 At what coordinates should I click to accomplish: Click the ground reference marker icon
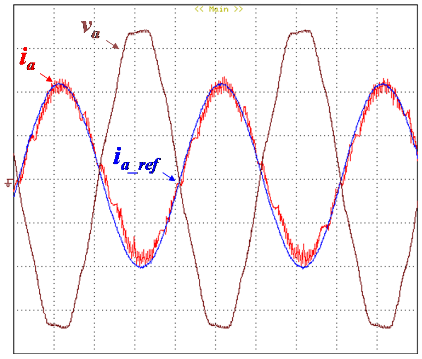(9, 183)
